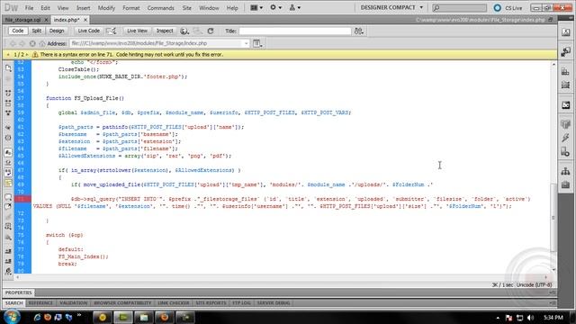Screen dimensions: 576x324
Task: Toggle Inspect mode
Action: (x=165, y=31)
